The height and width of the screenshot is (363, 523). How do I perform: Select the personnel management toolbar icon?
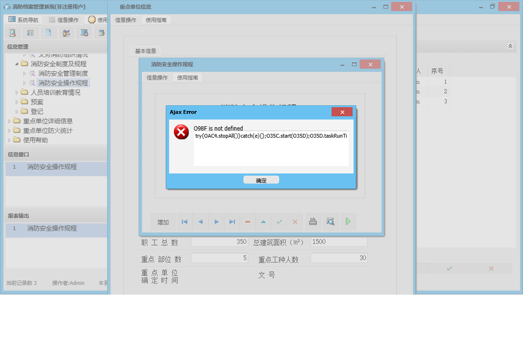(66, 32)
